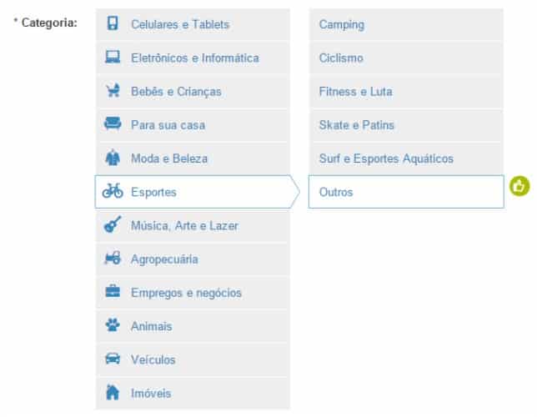Expand the selected Esportes category row

coord(197,192)
